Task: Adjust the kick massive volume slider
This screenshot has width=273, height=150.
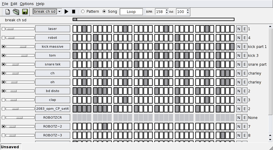Action: (x=20, y=46)
